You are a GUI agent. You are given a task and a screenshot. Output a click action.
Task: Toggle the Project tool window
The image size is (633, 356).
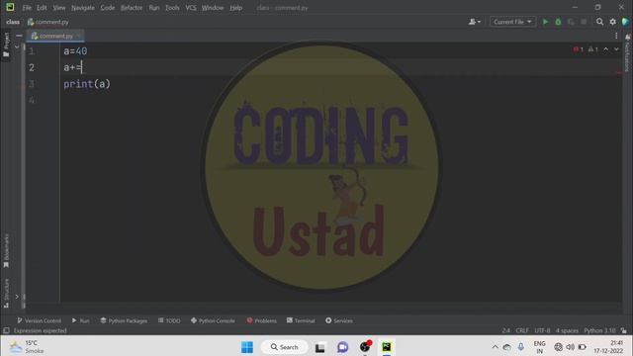tap(6, 44)
